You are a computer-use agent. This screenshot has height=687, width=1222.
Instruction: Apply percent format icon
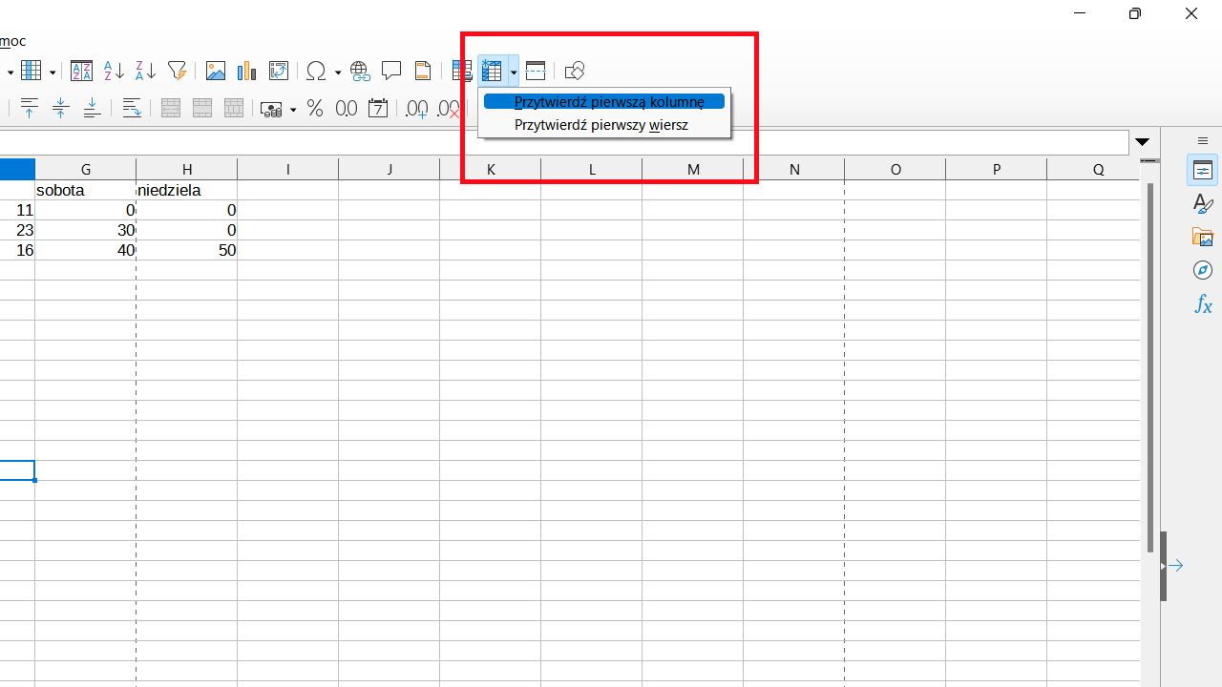point(315,109)
